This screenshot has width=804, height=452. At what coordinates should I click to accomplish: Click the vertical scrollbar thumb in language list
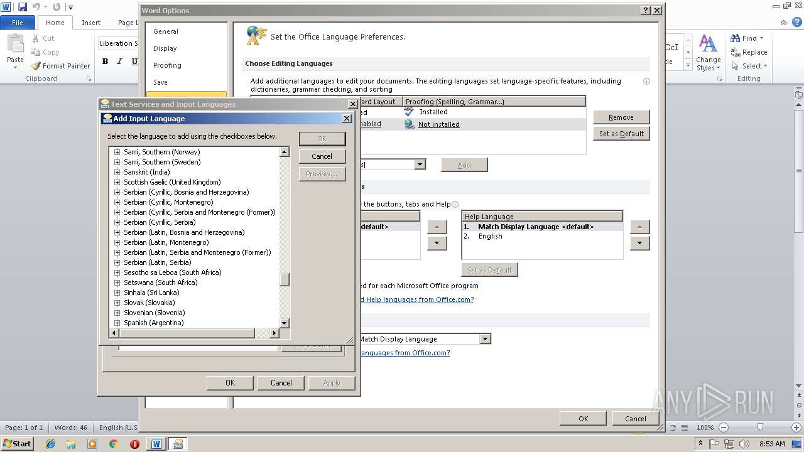coord(285,279)
